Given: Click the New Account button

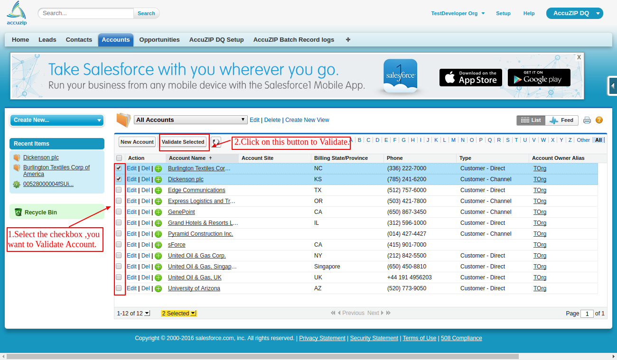Looking at the screenshot, I should (x=137, y=142).
